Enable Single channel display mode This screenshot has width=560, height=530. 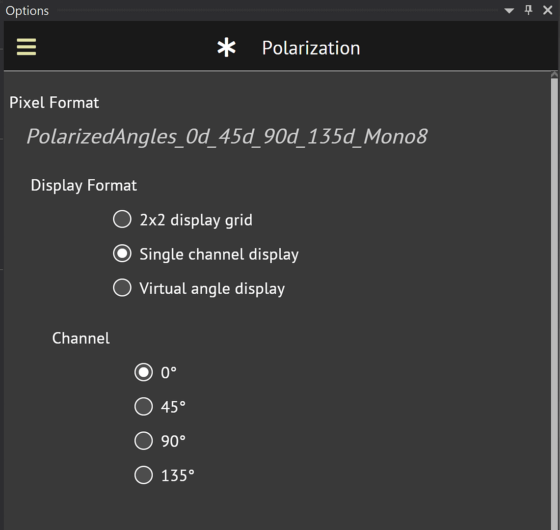pos(122,253)
